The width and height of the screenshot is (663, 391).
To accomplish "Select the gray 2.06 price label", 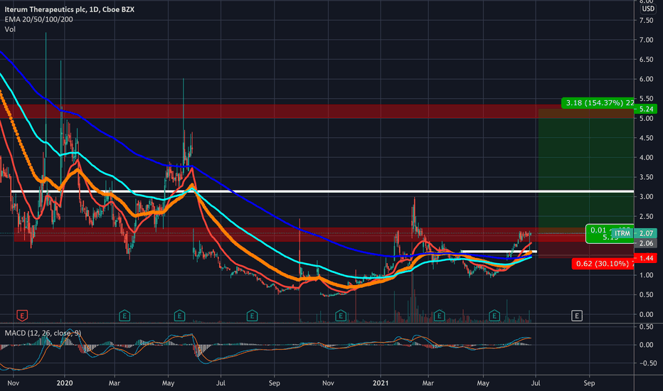I will click(x=646, y=243).
